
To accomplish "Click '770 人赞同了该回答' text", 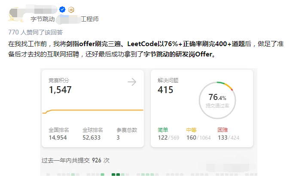I will coord(36,32).
